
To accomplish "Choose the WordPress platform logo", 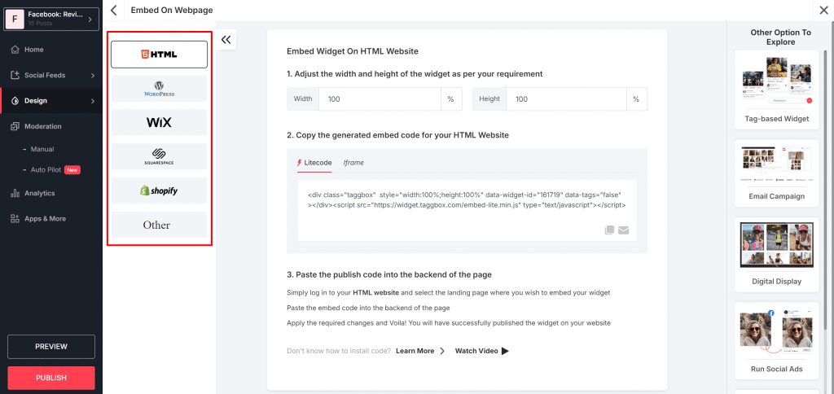I will 160,89.
